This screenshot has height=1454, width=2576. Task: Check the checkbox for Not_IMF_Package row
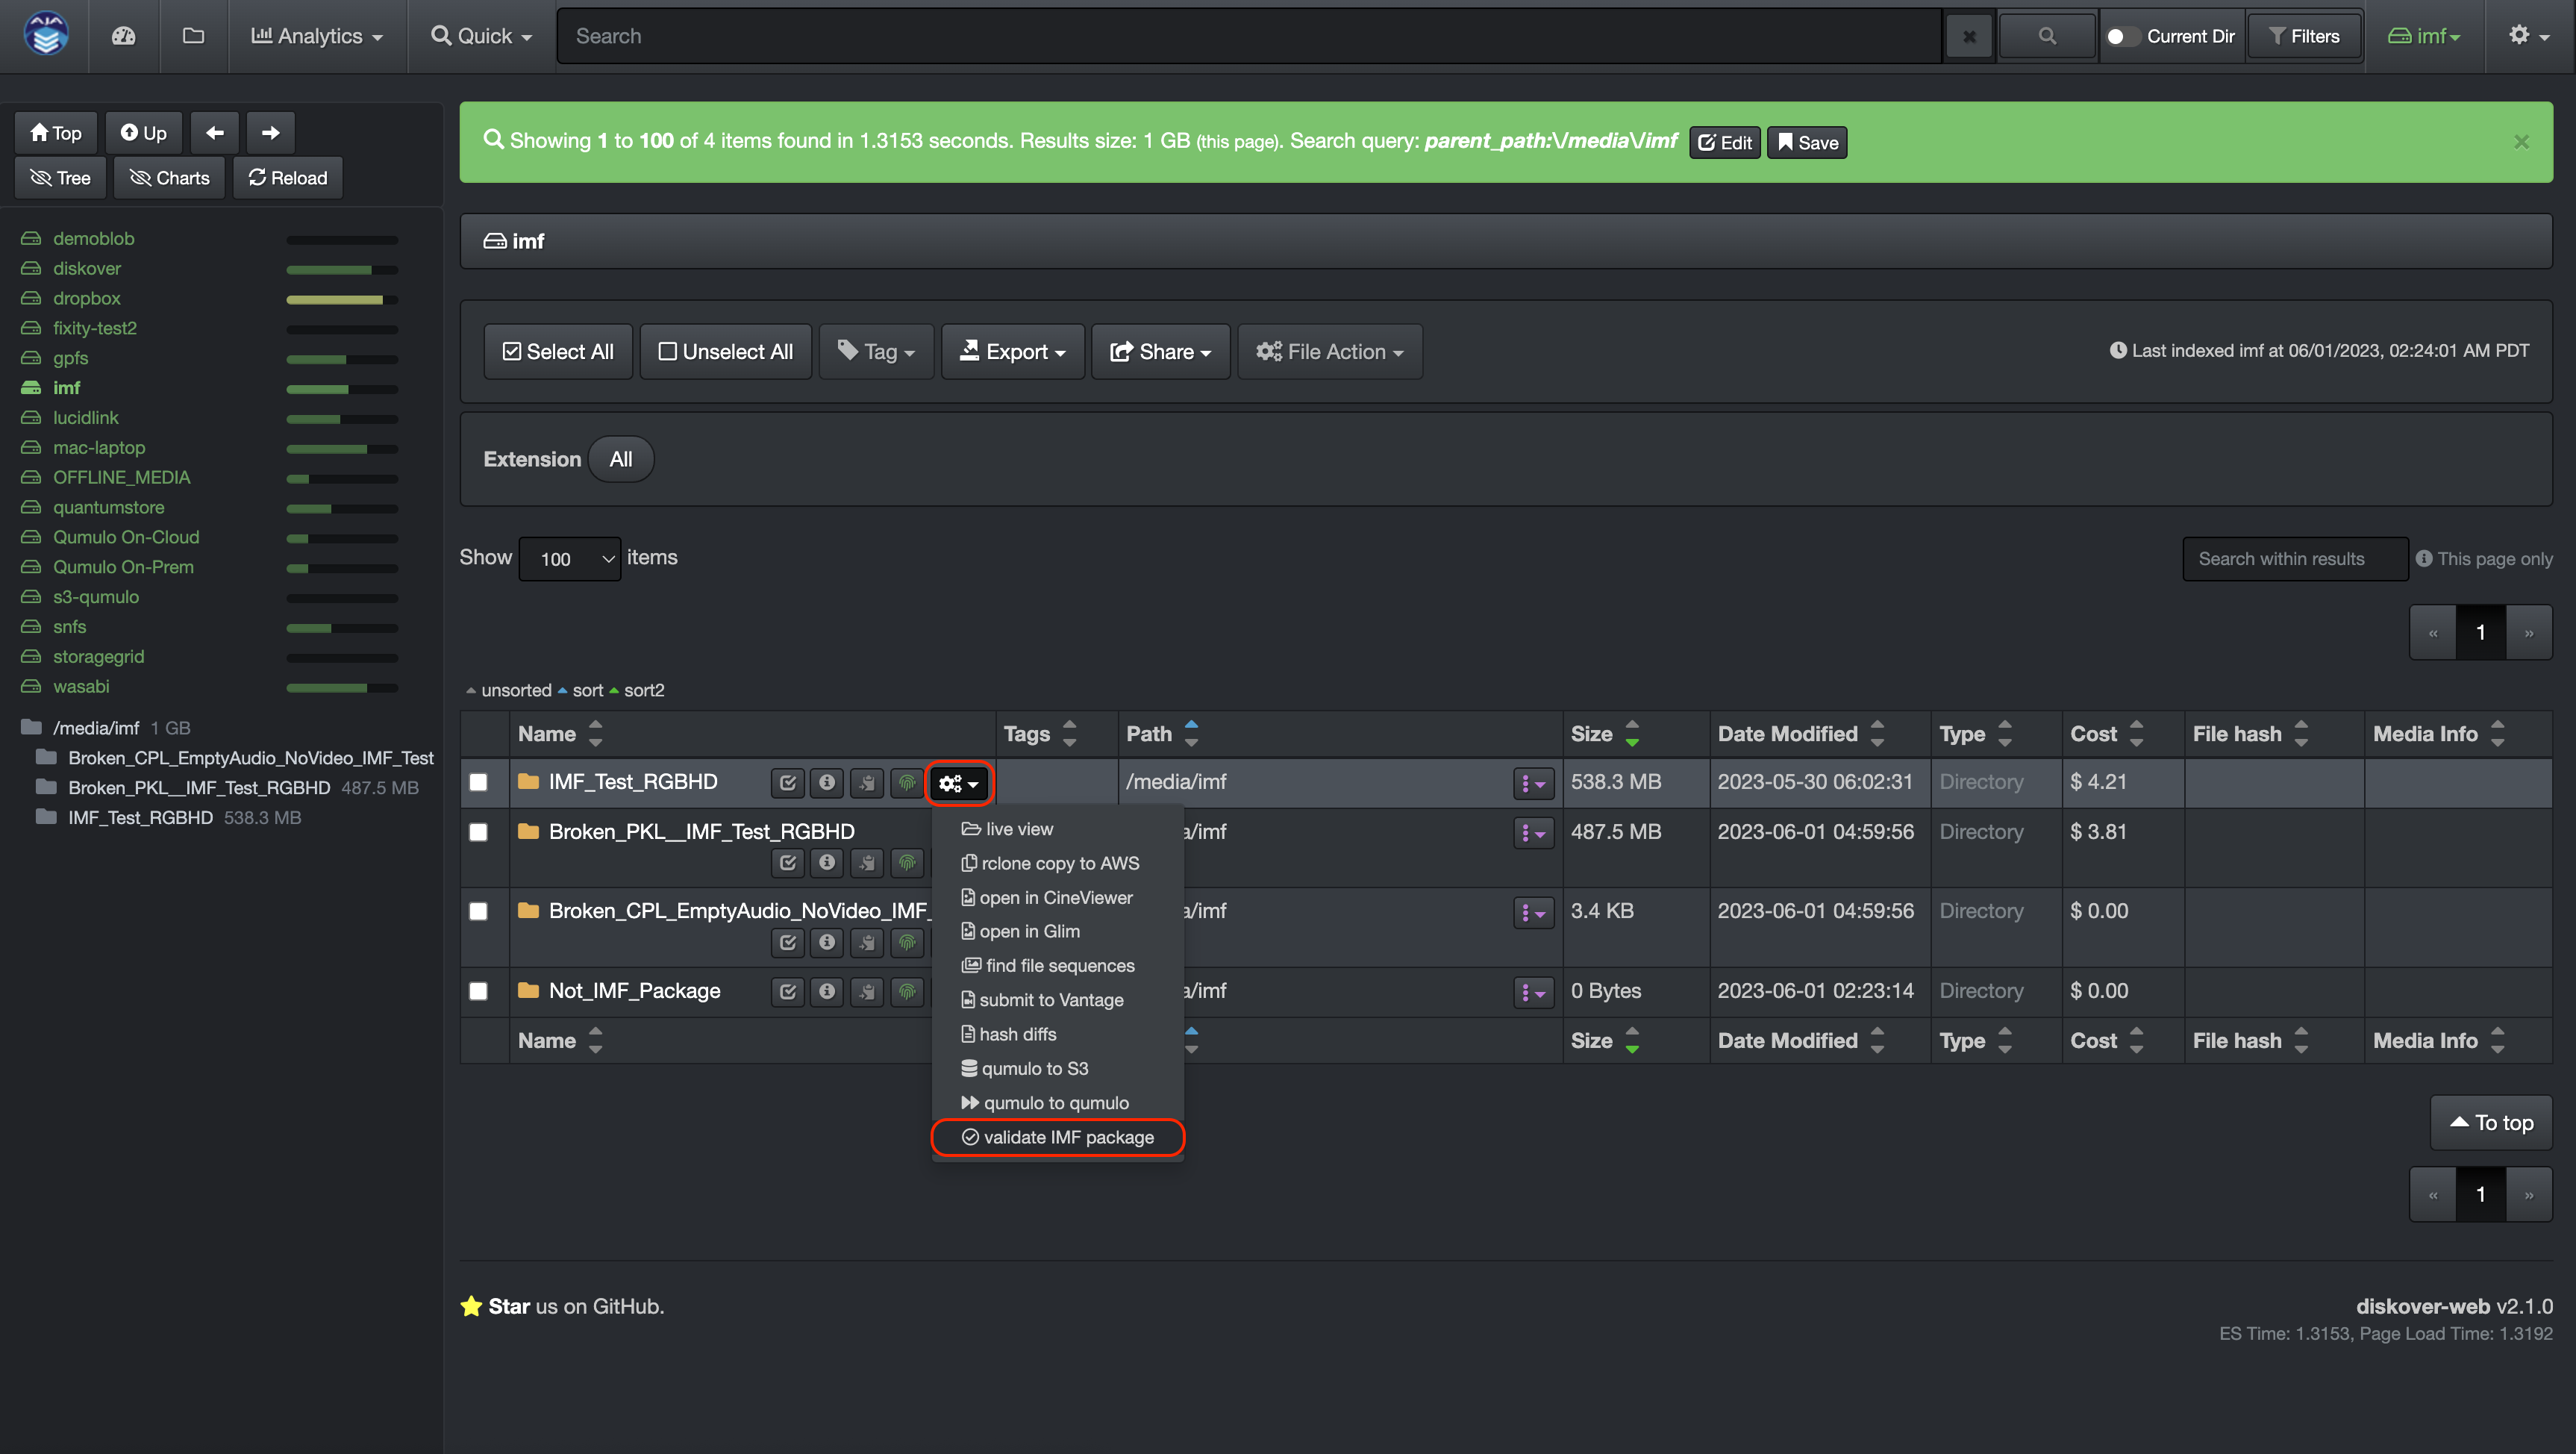click(x=478, y=991)
